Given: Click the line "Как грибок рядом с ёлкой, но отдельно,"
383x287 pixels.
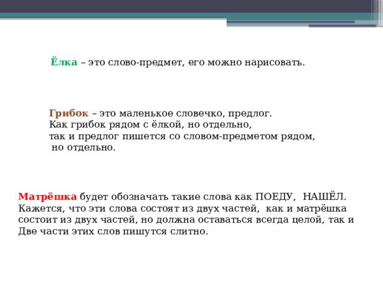Looking at the screenshot, I should coord(150,124).
